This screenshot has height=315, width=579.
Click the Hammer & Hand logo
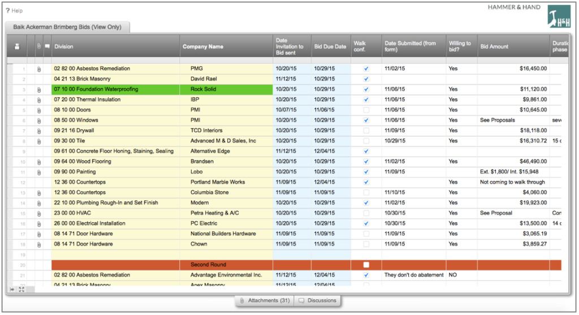559,16
